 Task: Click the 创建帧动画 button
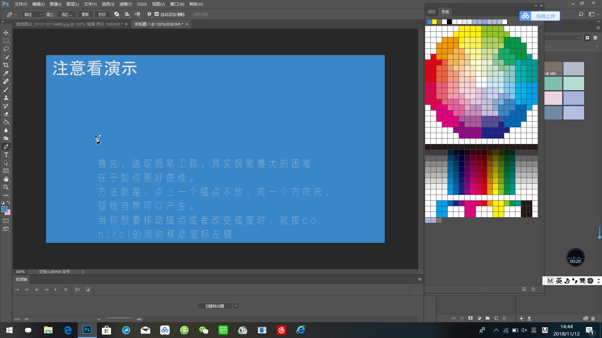(215, 306)
